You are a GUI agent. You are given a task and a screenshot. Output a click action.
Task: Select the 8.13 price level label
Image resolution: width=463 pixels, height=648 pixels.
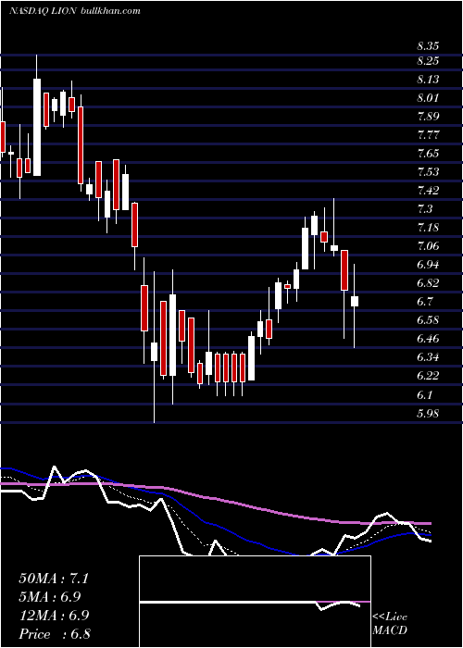pyautogui.click(x=428, y=80)
